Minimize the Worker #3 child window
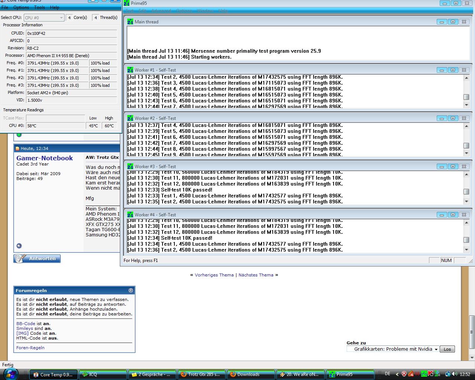This screenshot has width=475, height=380. [x=442, y=167]
